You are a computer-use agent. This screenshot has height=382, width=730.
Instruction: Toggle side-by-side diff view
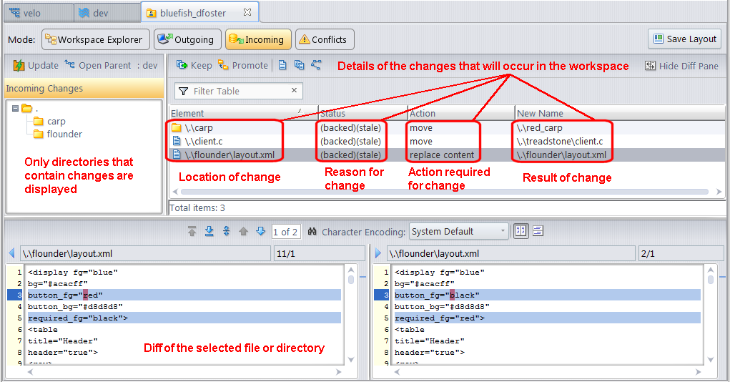pos(521,231)
